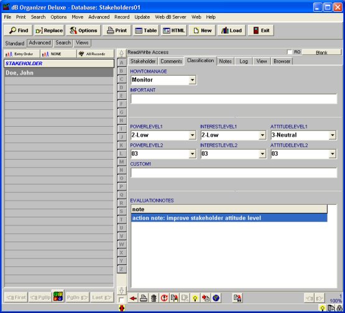
Task: Open Options from the toolbar
Action: 83,30
